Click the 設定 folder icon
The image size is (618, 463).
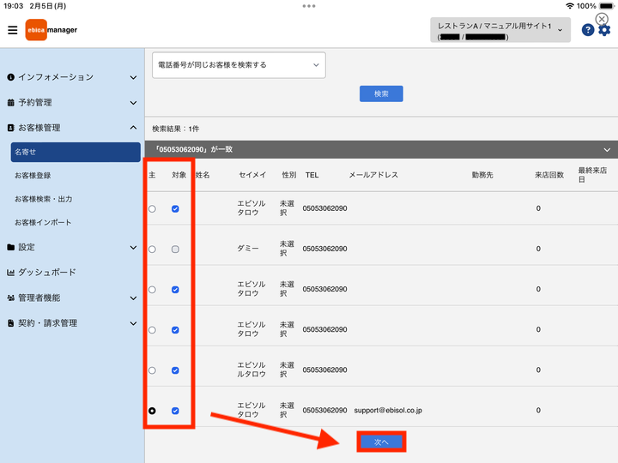click(x=10, y=247)
